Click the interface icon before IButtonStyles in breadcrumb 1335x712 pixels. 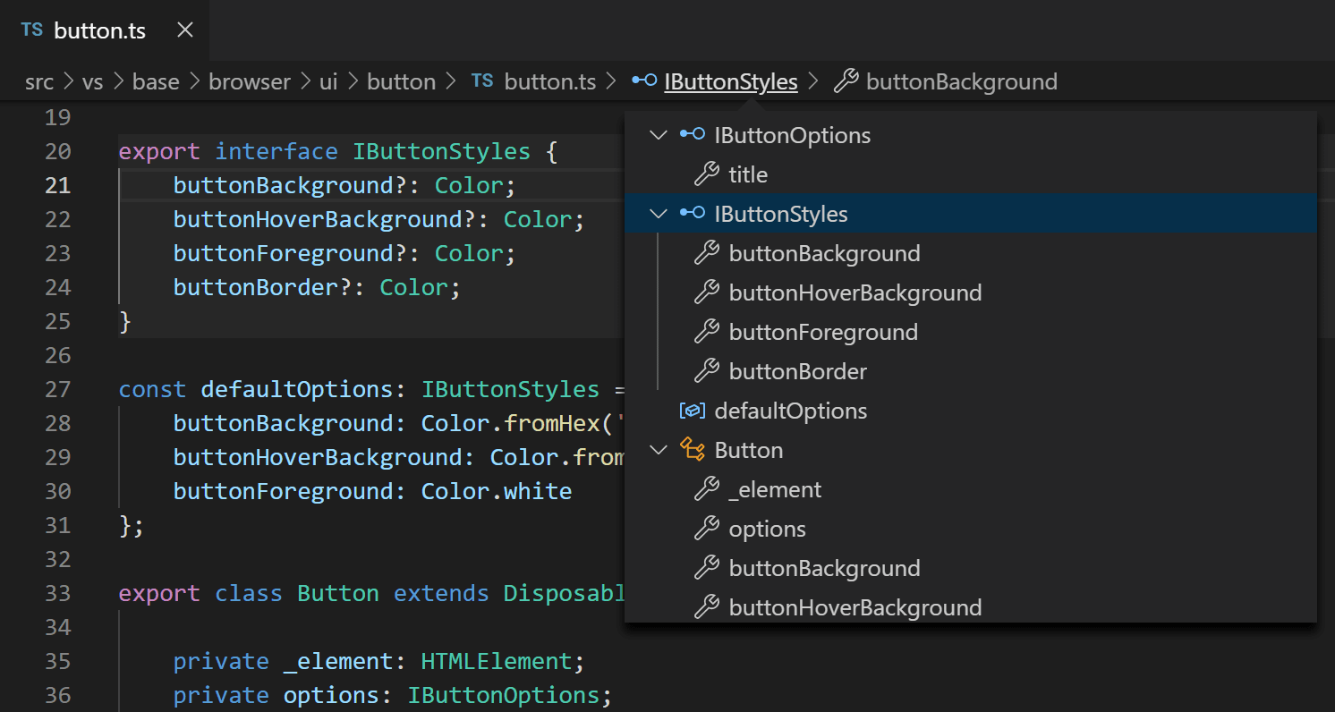pyautogui.click(x=643, y=81)
